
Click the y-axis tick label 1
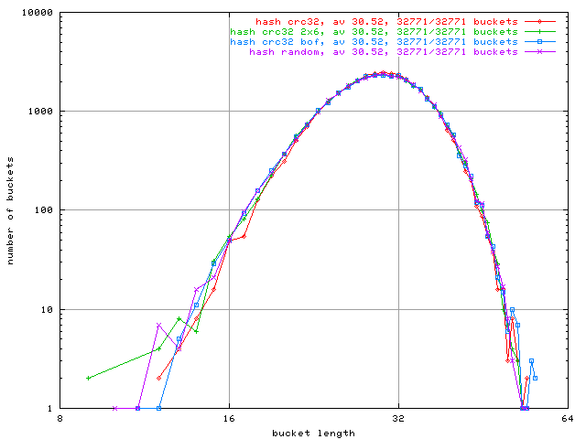[x=50, y=409]
